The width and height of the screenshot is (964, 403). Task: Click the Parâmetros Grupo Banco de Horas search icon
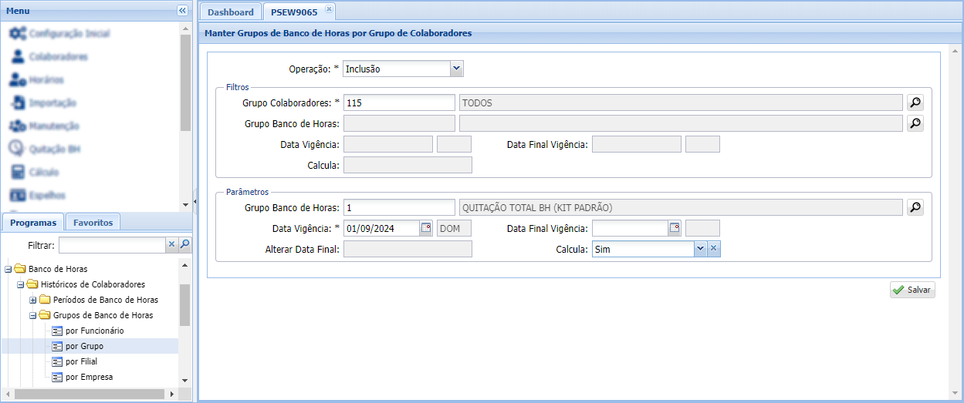915,207
